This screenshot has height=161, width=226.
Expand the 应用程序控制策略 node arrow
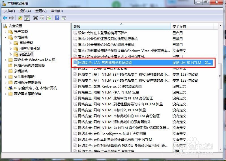click(5, 82)
